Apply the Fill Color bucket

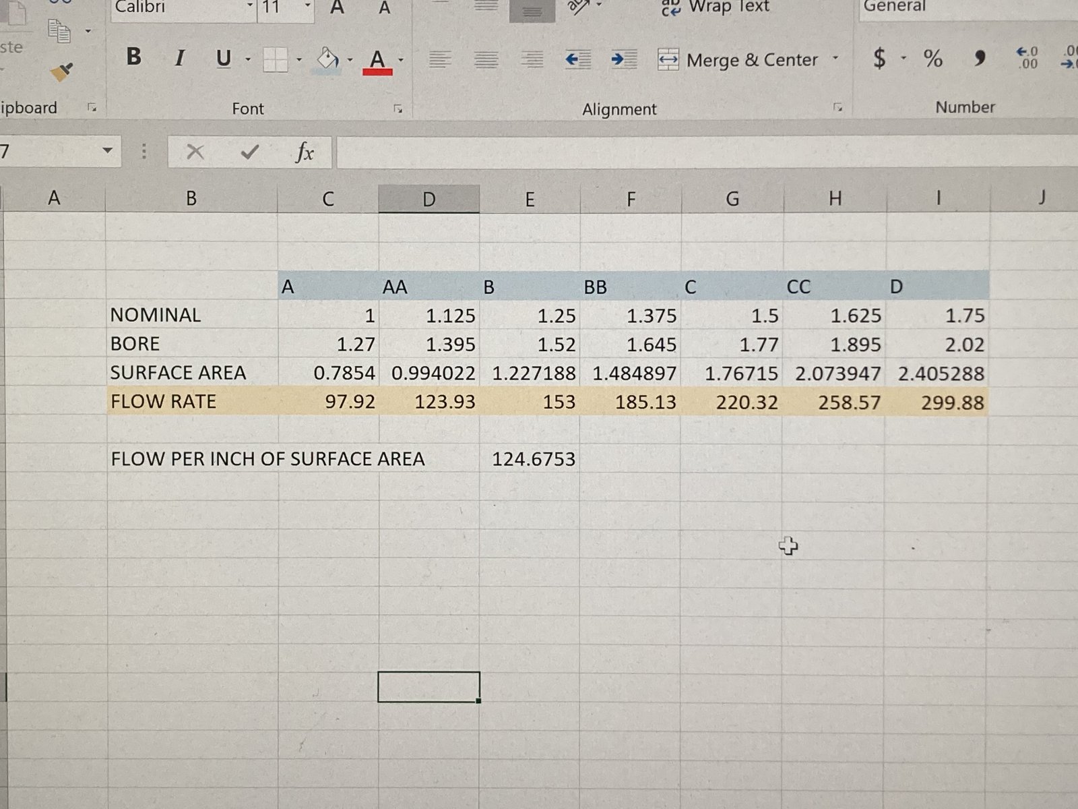(328, 60)
